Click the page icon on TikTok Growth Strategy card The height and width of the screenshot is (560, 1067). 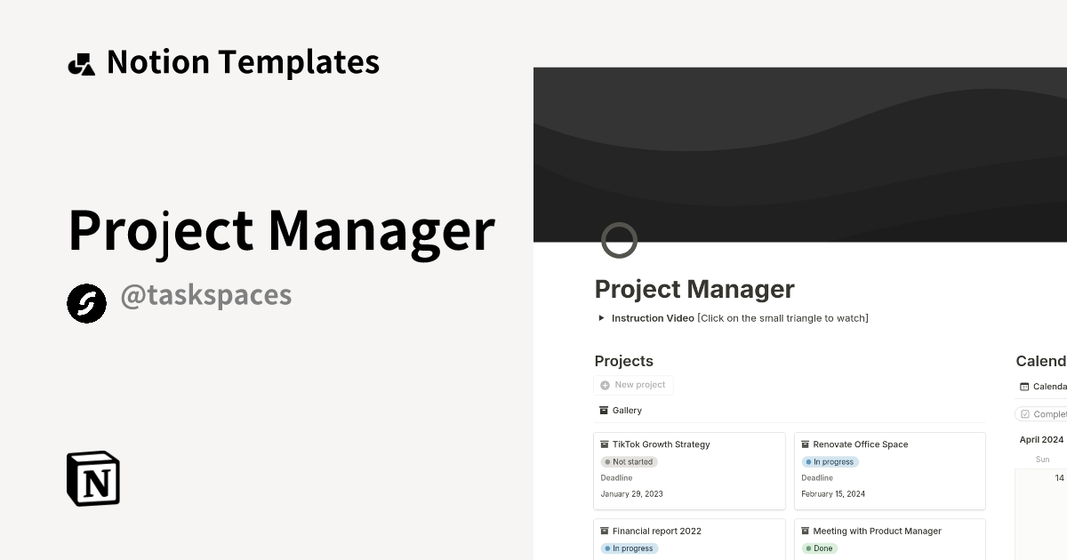point(605,444)
